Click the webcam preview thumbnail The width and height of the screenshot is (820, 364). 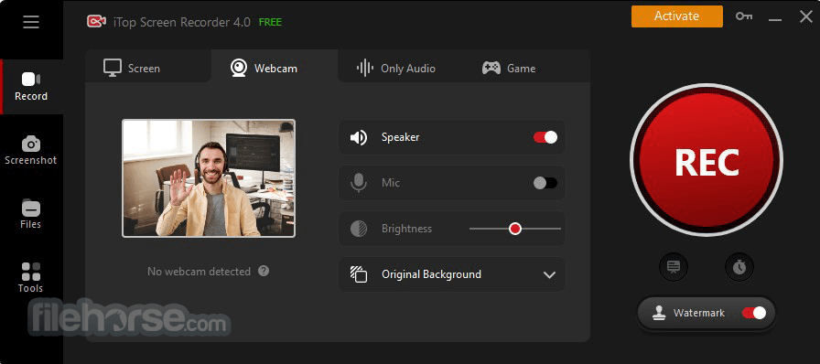pyautogui.click(x=209, y=178)
